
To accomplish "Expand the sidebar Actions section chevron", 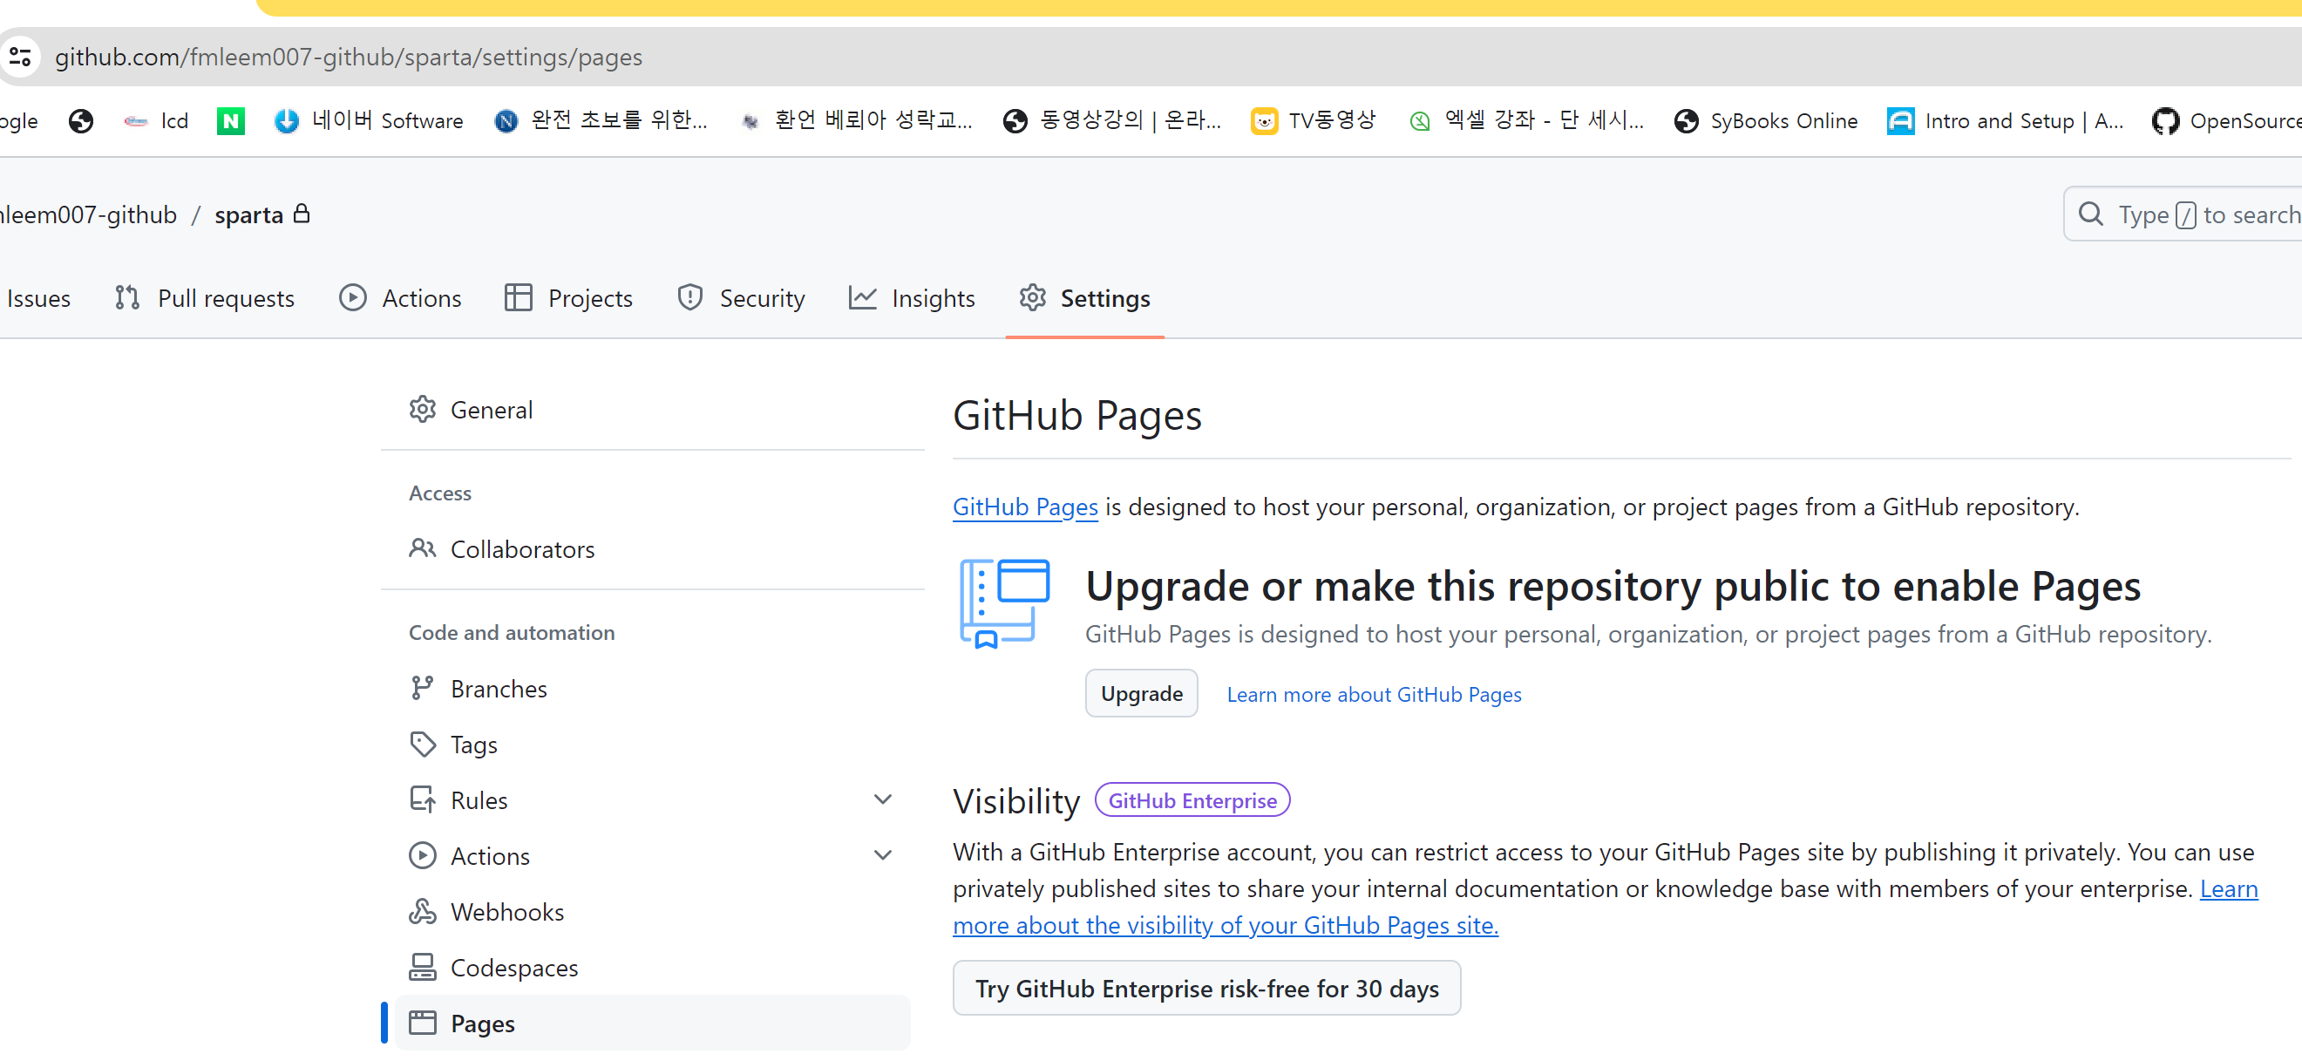I will 883,854.
